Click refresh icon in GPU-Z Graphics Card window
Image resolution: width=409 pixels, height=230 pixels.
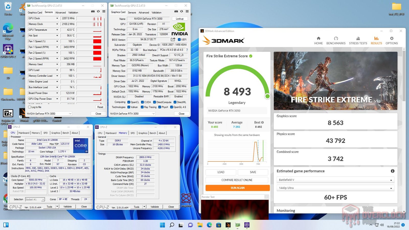181,11
